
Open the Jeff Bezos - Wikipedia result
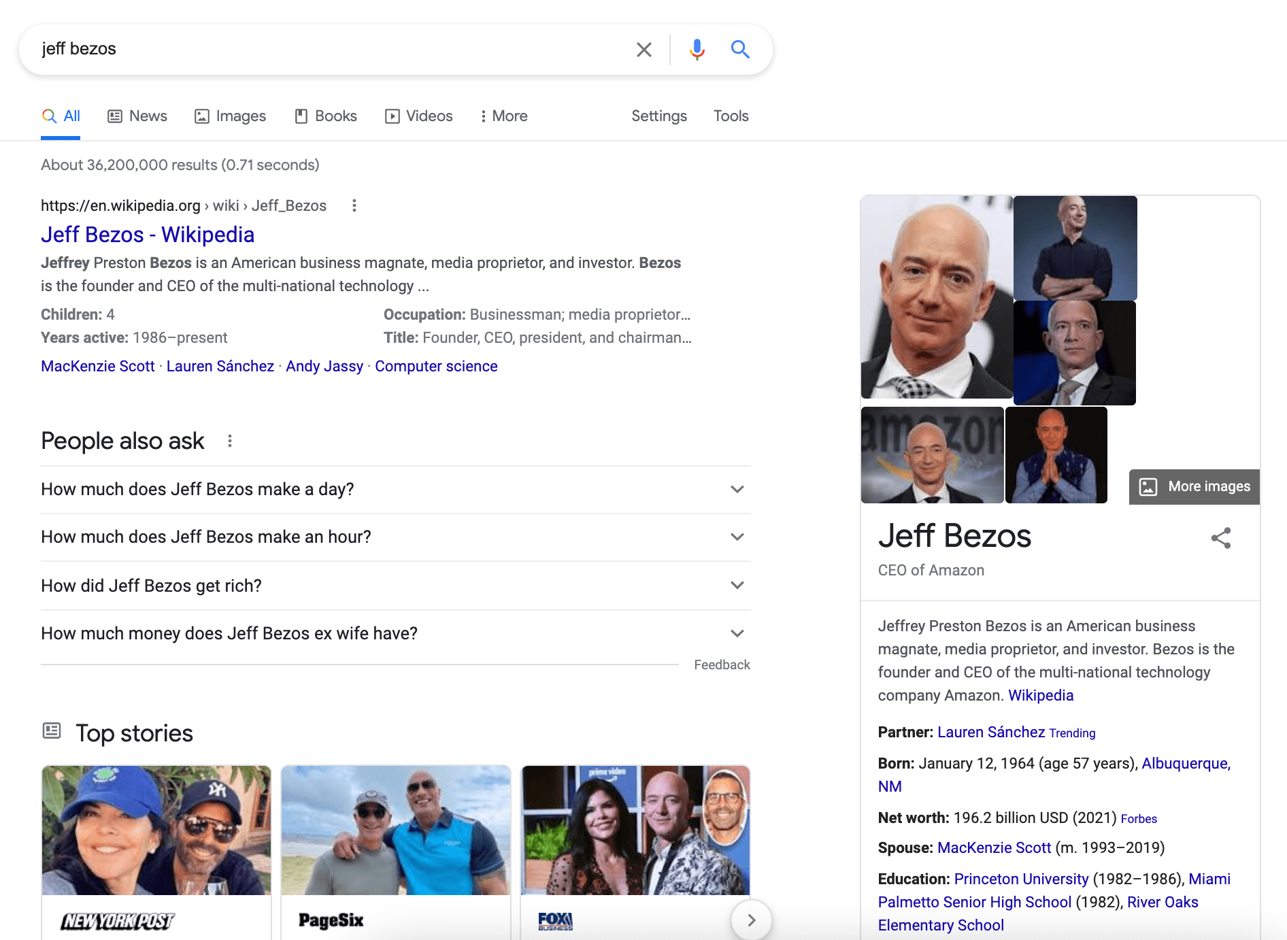[x=148, y=235]
